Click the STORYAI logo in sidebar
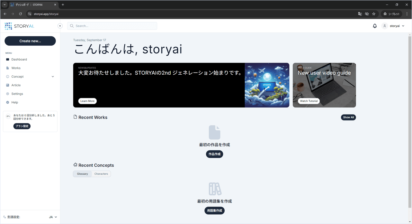This screenshot has height=224, width=412. (x=19, y=26)
